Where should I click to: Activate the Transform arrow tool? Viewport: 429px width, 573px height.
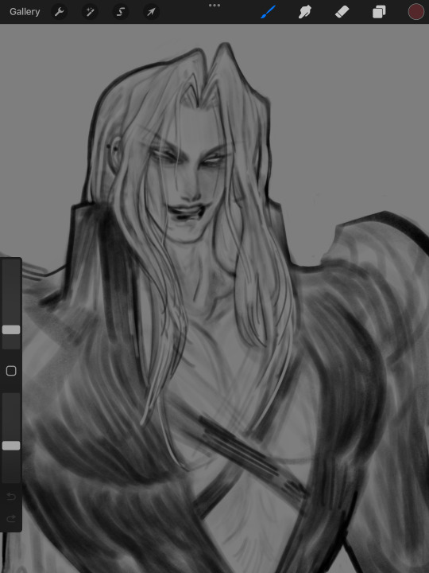pyautogui.click(x=151, y=12)
